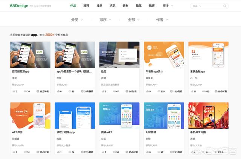Click the clock icon beside 28分钟前
The height and width of the screenshot is (159, 241).
point(82,91)
